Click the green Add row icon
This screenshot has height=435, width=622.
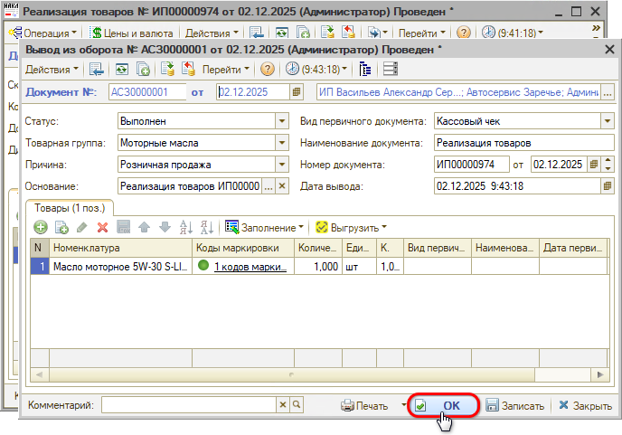tap(41, 227)
